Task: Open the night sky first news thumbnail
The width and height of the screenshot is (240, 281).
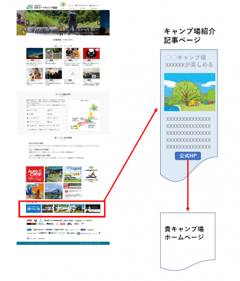Action: 35,53
